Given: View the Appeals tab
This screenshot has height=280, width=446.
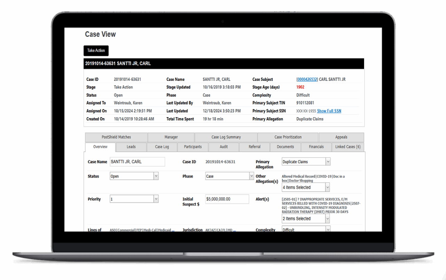Looking at the screenshot, I should pyautogui.click(x=341, y=137).
